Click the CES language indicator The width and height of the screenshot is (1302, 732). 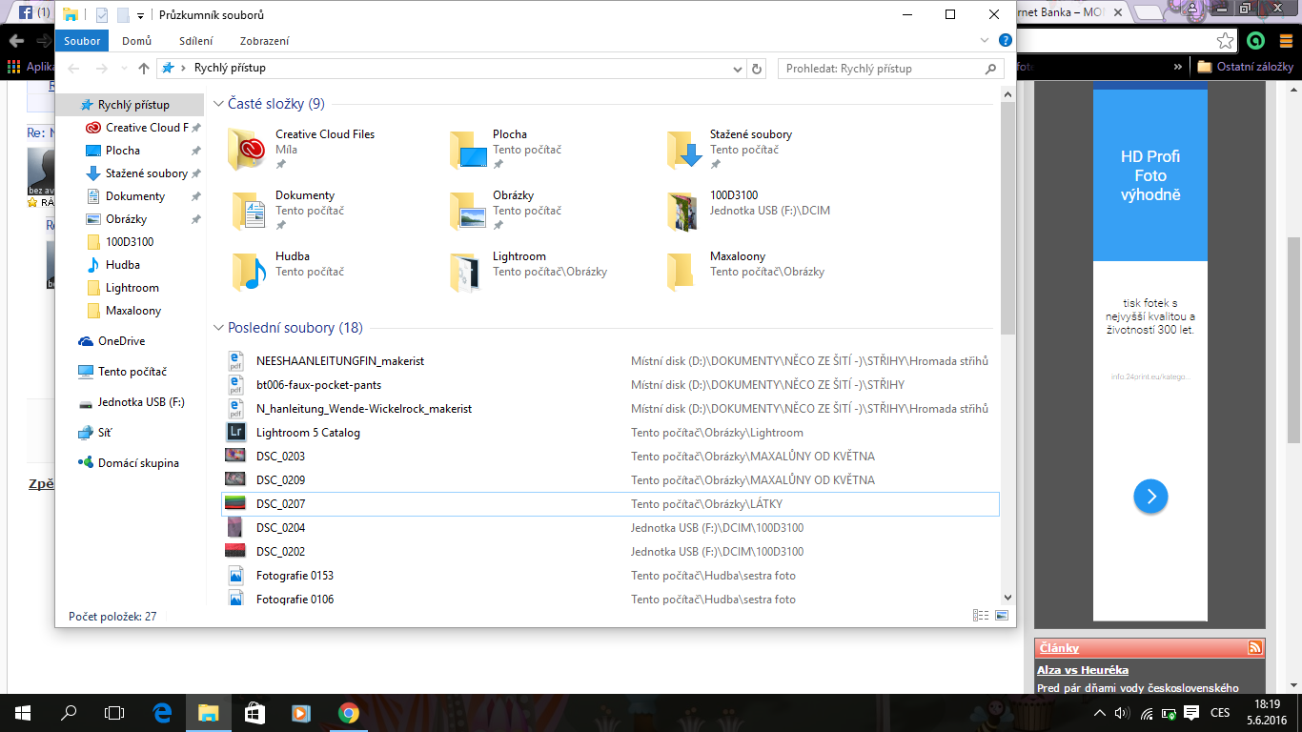(x=1220, y=713)
